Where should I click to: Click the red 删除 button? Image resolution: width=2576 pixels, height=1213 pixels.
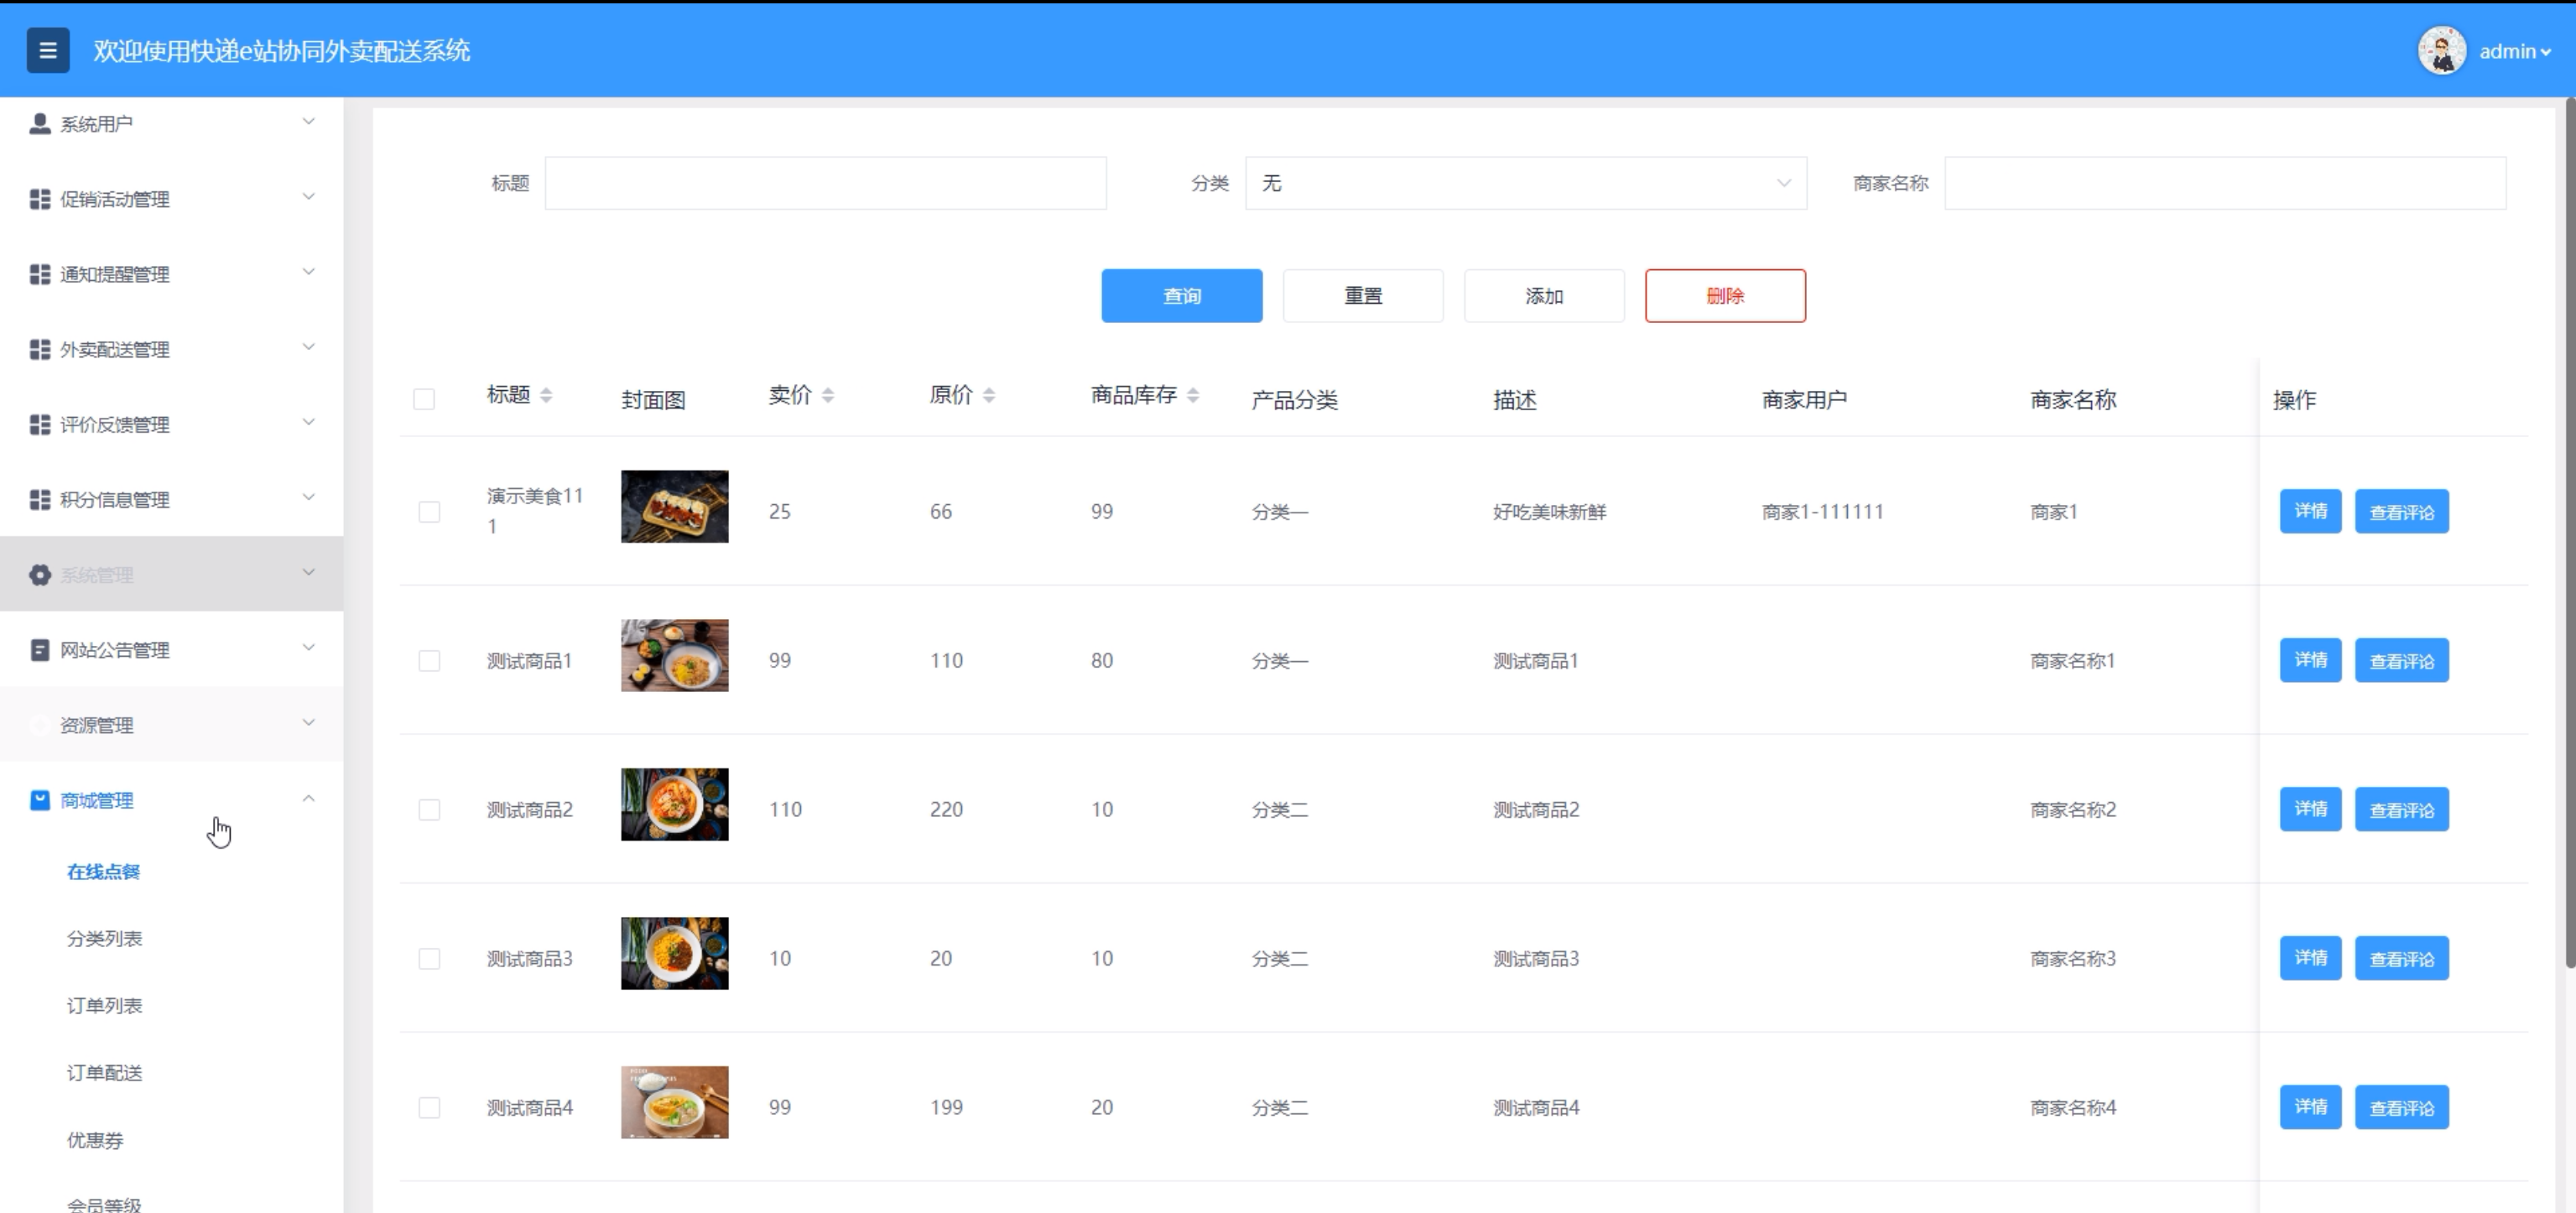pyautogui.click(x=1724, y=296)
